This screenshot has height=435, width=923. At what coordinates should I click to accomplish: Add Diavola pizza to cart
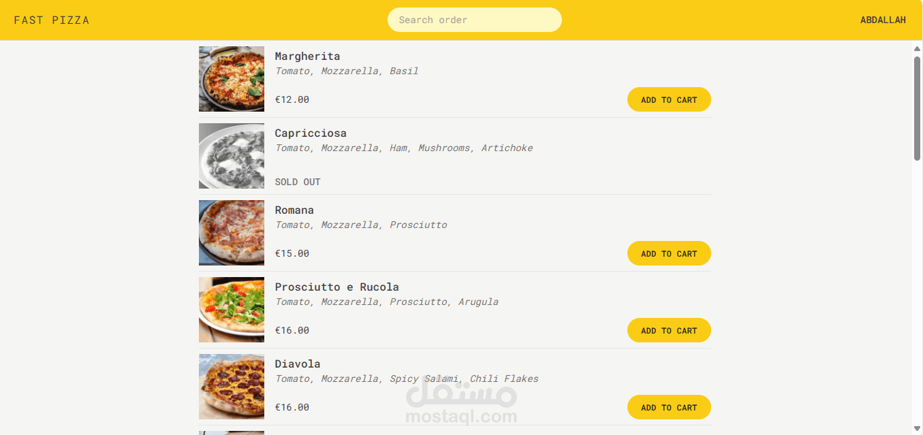click(669, 407)
